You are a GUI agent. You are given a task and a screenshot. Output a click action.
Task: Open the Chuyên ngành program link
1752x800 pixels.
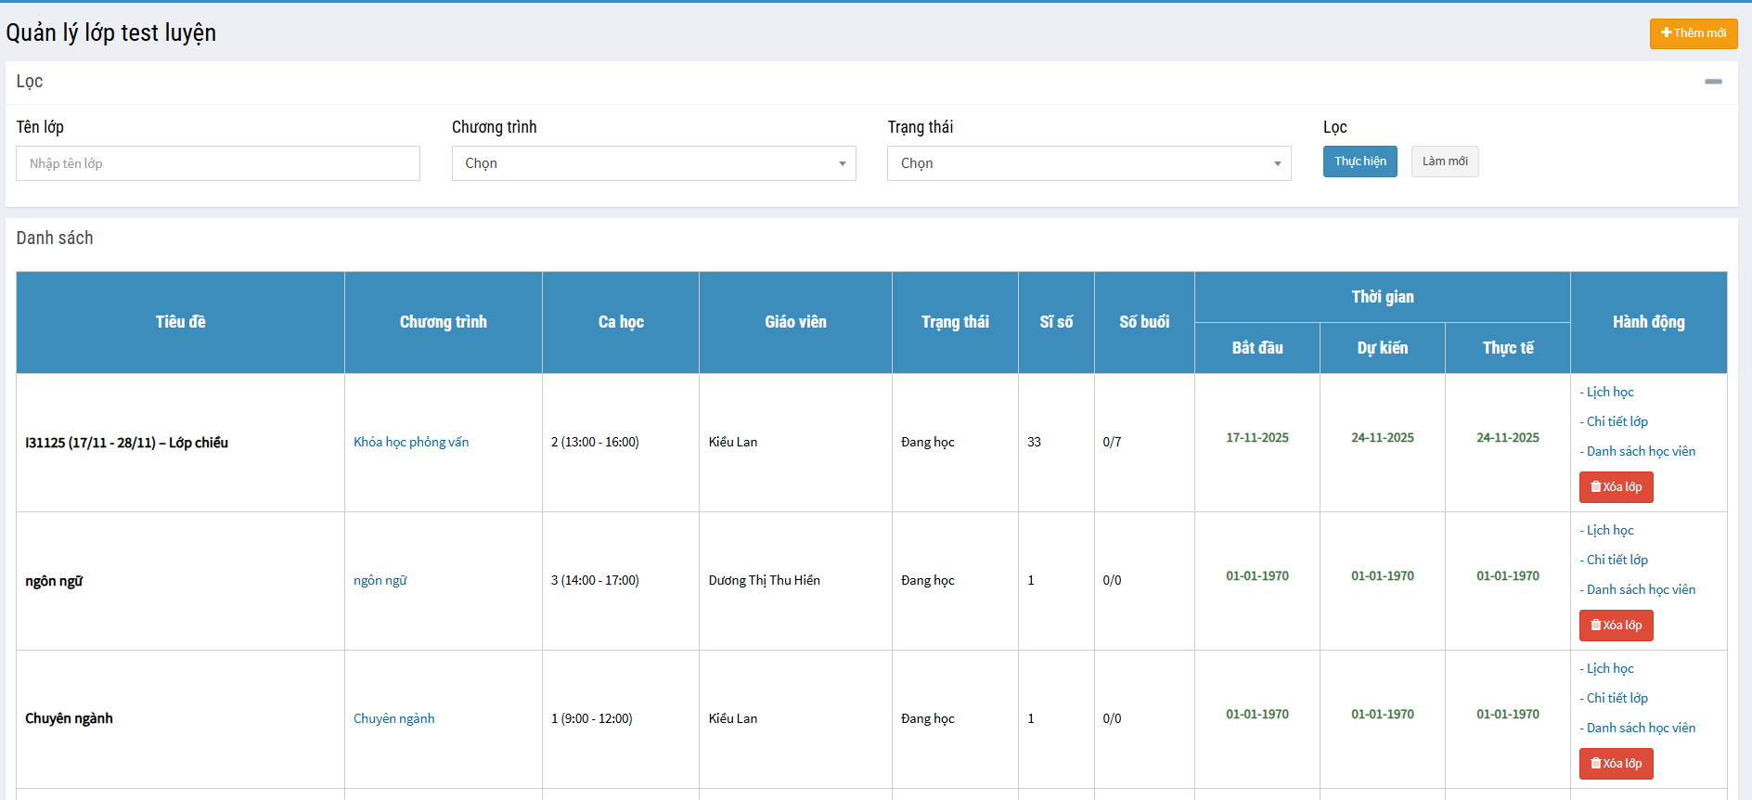(394, 719)
